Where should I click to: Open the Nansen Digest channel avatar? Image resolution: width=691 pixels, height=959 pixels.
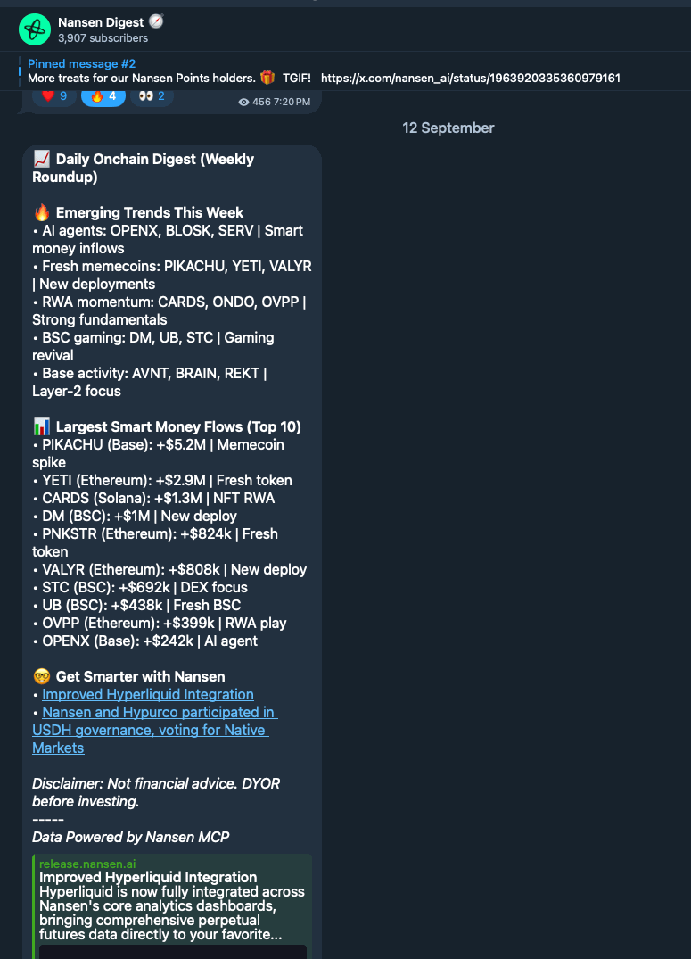(x=34, y=29)
